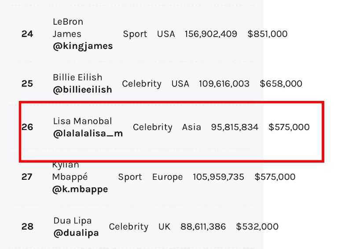
Task: Click the $658,000 price value
Action: 281,84
